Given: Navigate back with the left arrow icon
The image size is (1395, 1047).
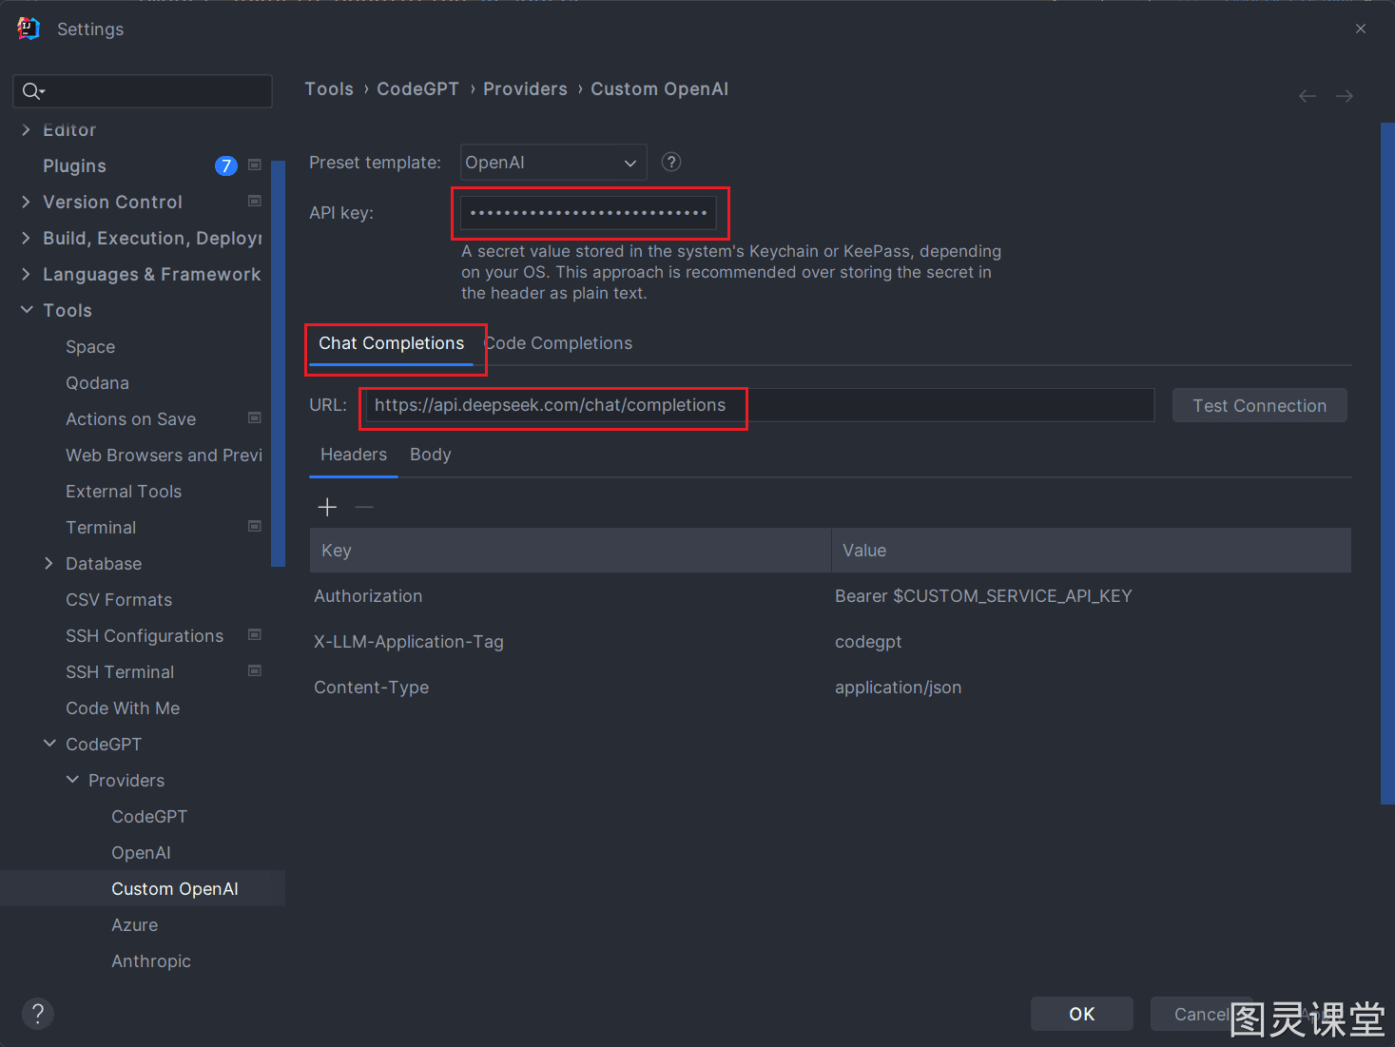Looking at the screenshot, I should [1308, 96].
